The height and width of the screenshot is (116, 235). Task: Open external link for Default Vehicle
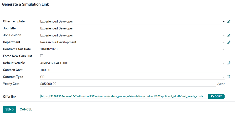pyautogui.click(x=228, y=63)
